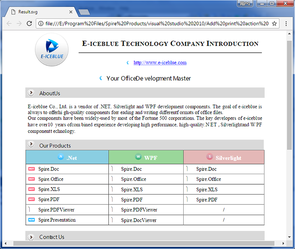This screenshot has width=295, height=249.
Task: Click the vertical scrollbar thumb
Action: [289, 95]
